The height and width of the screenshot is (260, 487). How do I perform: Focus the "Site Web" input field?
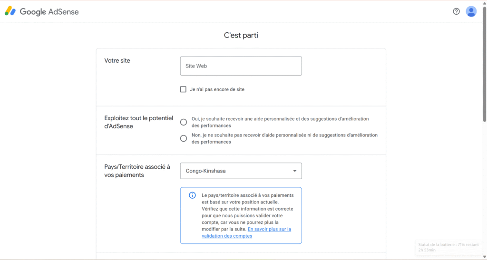click(x=241, y=66)
